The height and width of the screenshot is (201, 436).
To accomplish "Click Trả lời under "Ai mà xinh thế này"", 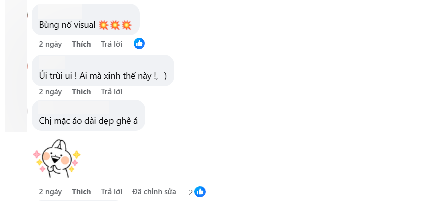I will 112,92.
